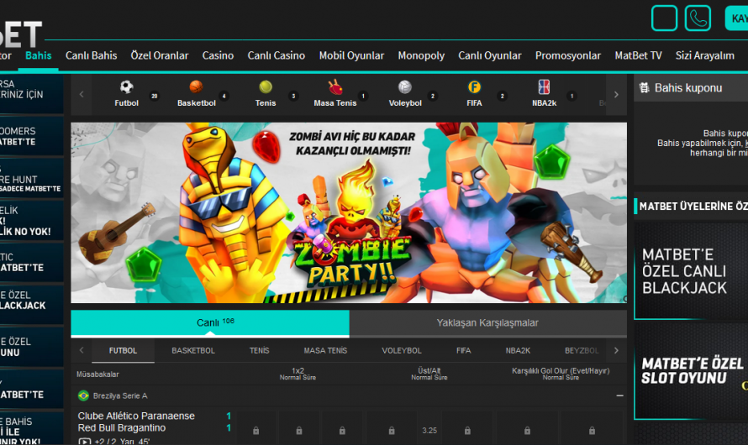Open MatBet TV menu item
748x445 pixels.
[x=638, y=55]
